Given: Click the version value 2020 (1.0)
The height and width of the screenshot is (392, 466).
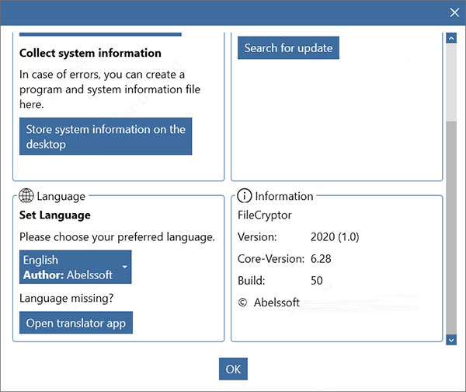Looking at the screenshot, I should point(334,236).
